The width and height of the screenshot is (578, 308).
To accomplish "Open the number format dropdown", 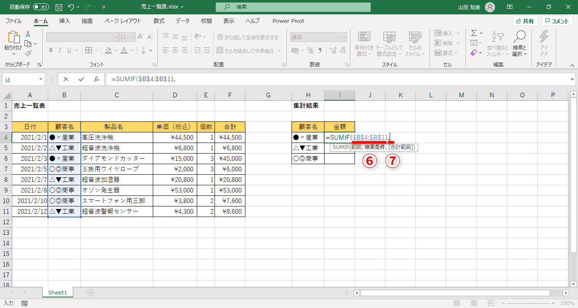I will [344, 37].
